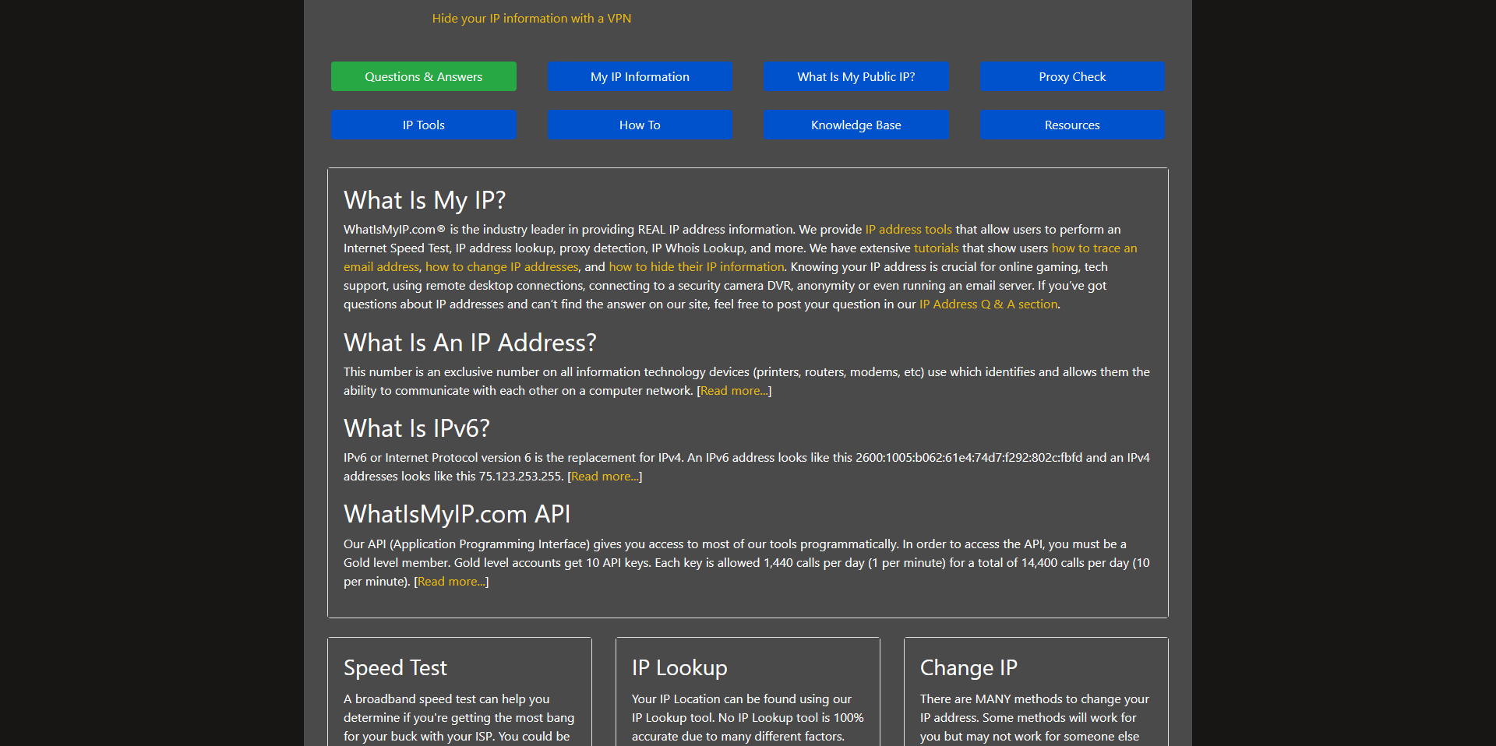Read more about What Is An IP Address
Screen dimensions: 1496x746
[x=734, y=390]
